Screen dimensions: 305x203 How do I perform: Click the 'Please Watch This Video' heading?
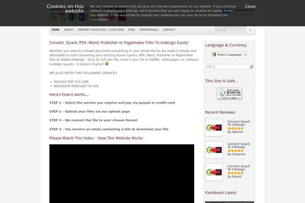(x=96, y=138)
